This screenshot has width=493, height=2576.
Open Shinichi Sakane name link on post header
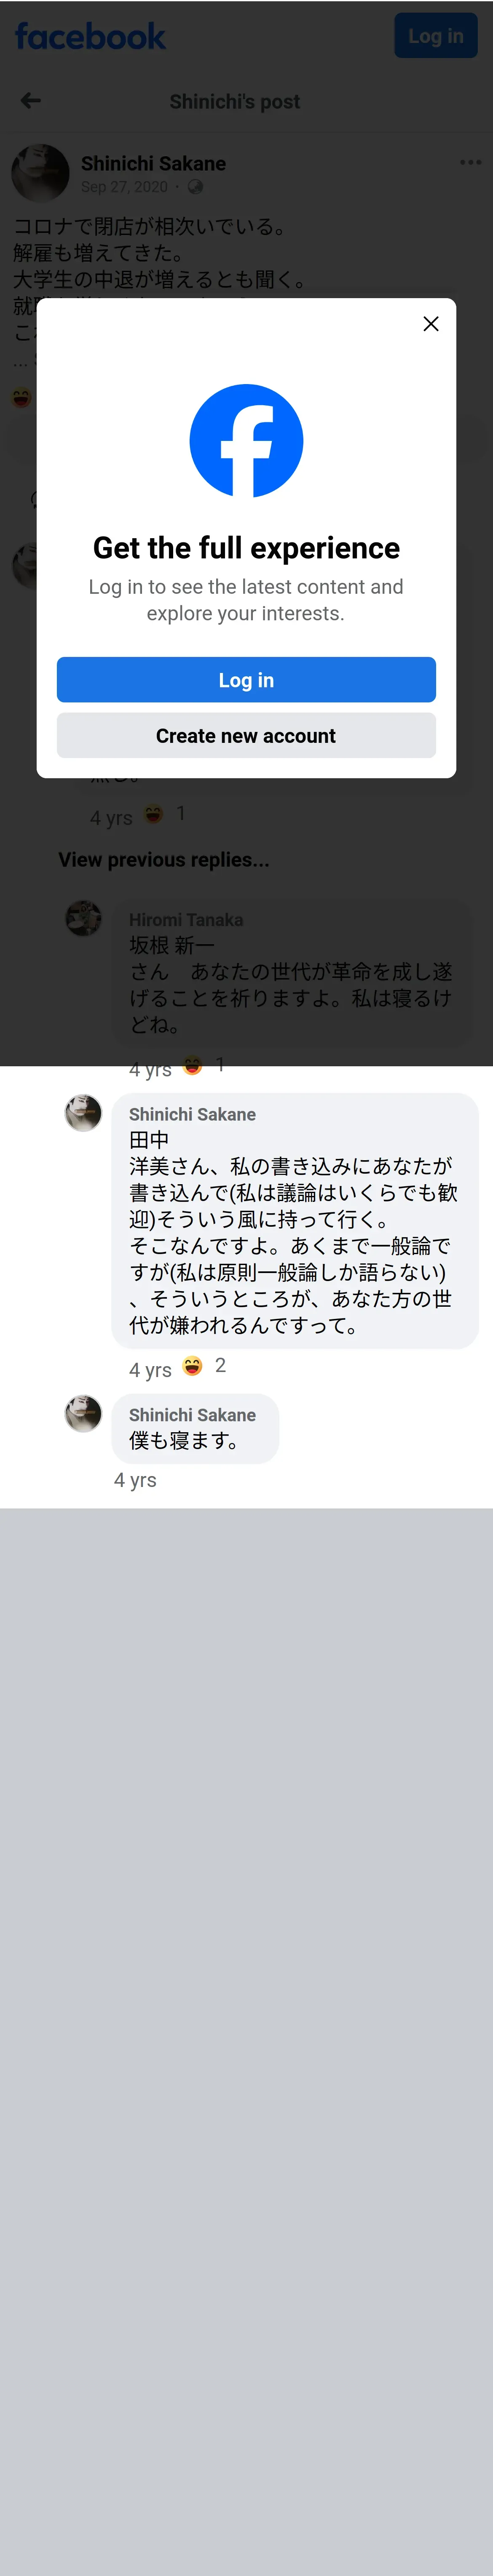point(153,163)
